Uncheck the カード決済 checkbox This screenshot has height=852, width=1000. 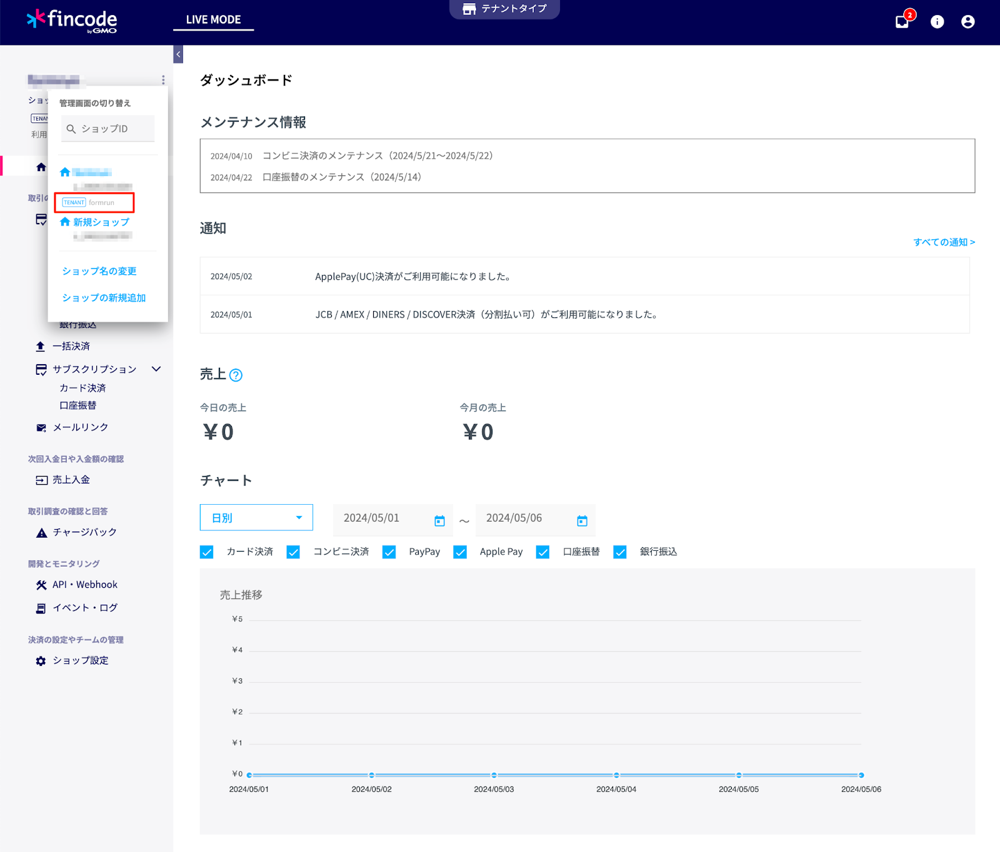pyautogui.click(x=207, y=552)
